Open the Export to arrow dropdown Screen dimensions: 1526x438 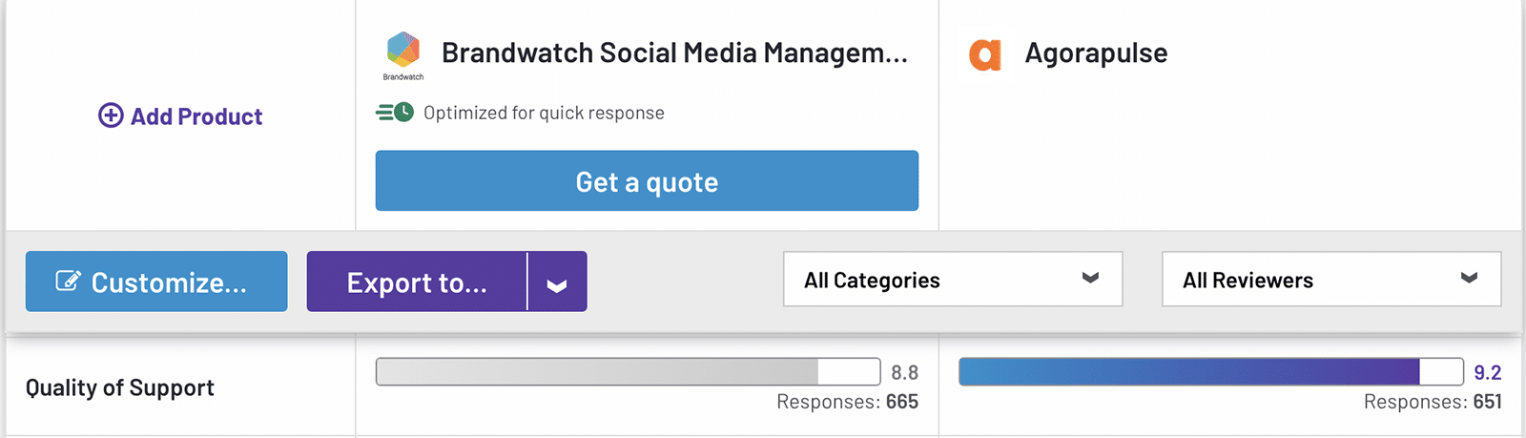tap(557, 282)
